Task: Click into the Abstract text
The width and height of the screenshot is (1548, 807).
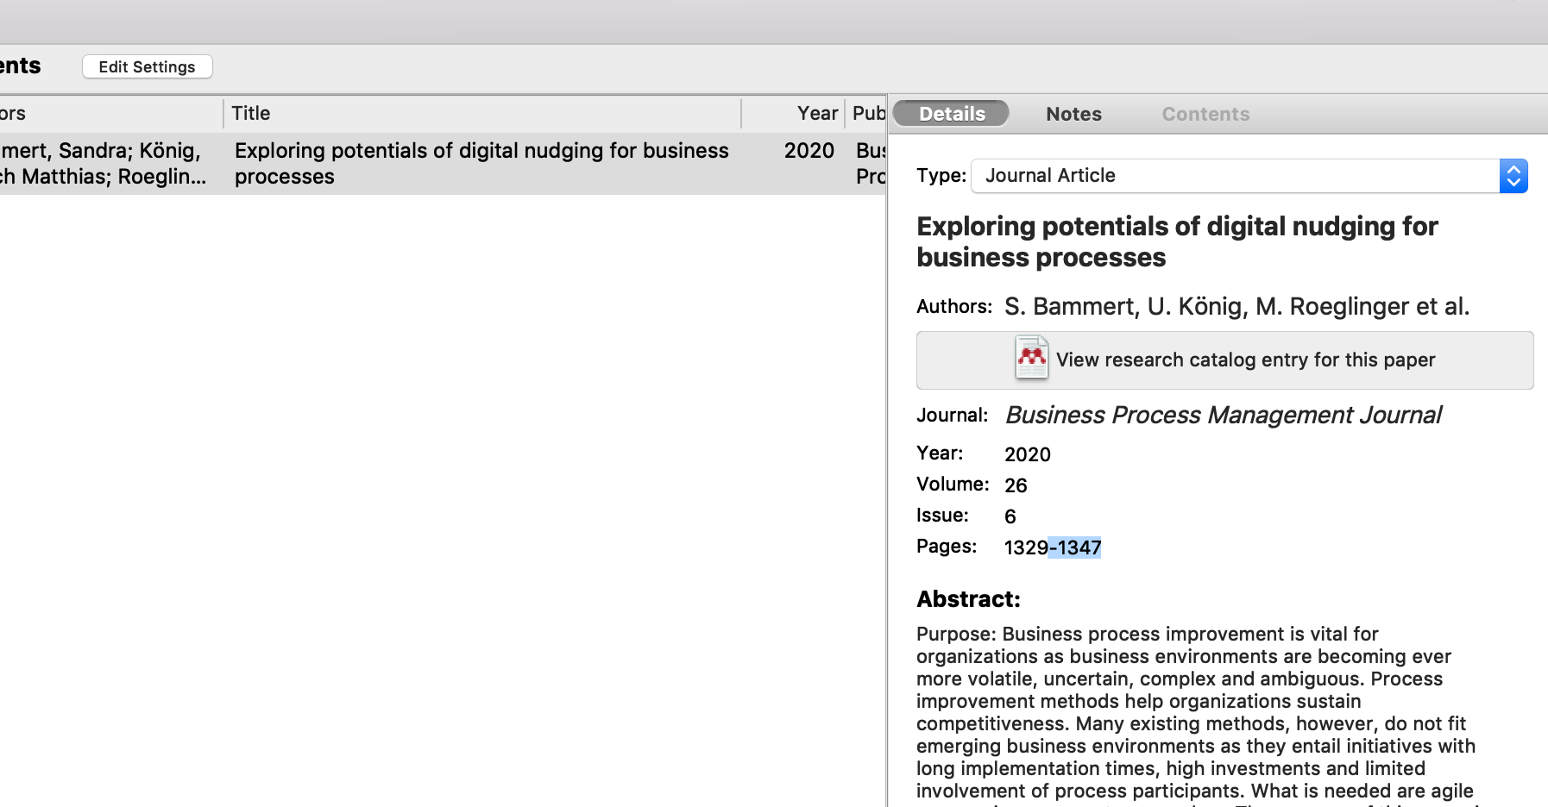Action: click(x=1195, y=712)
